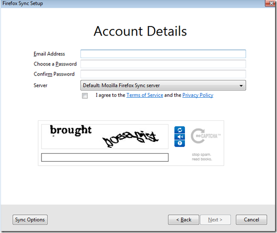Click the CAPTCHA image with 'brought'

105,136
